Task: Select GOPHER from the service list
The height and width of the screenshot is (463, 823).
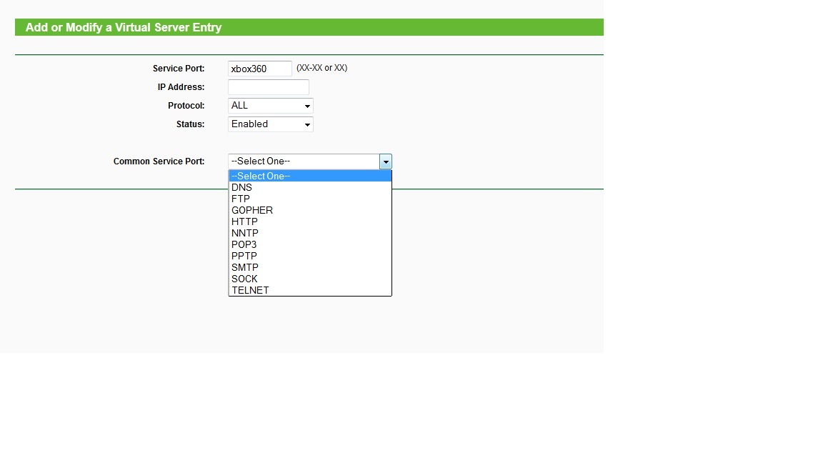Action: (310, 211)
